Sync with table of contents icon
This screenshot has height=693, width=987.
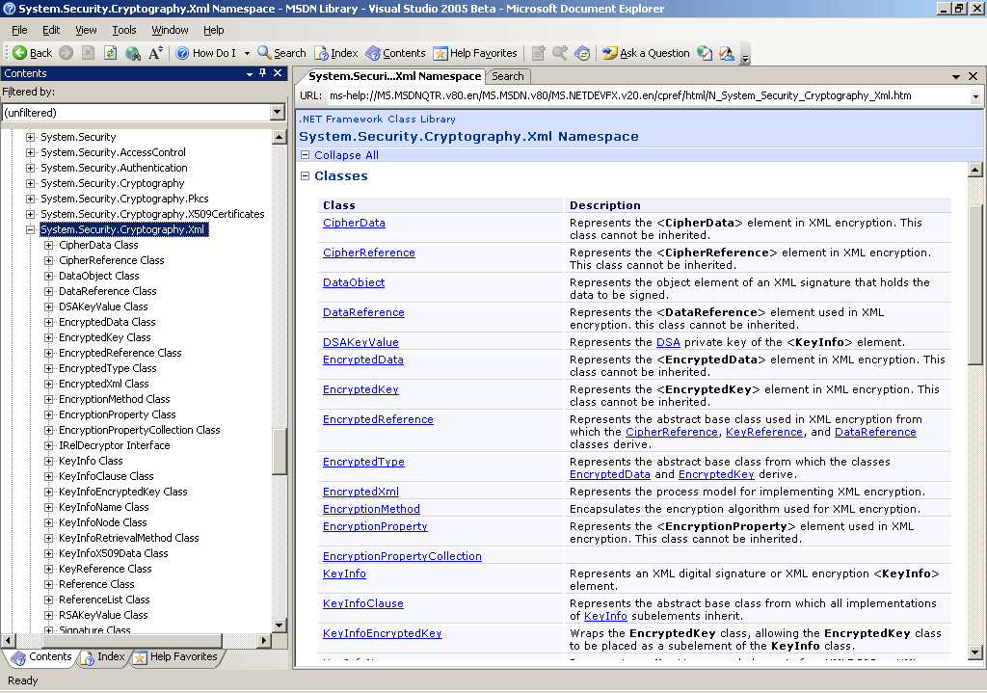coord(583,53)
